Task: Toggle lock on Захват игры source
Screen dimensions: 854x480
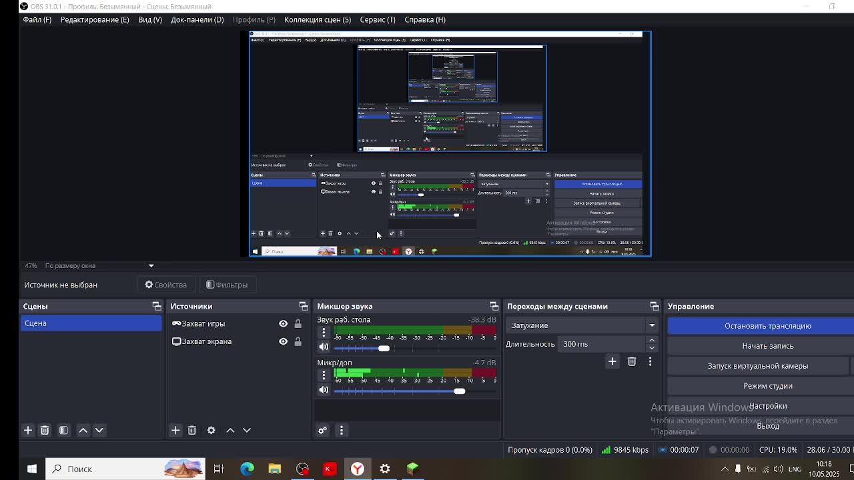Action: pyautogui.click(x=298, y=323)
